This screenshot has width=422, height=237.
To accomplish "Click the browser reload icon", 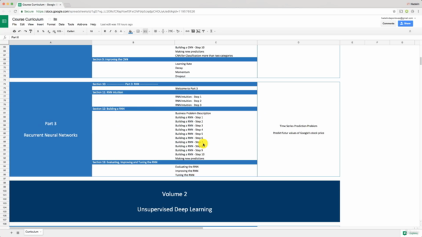I will click(x=15, y=12).
